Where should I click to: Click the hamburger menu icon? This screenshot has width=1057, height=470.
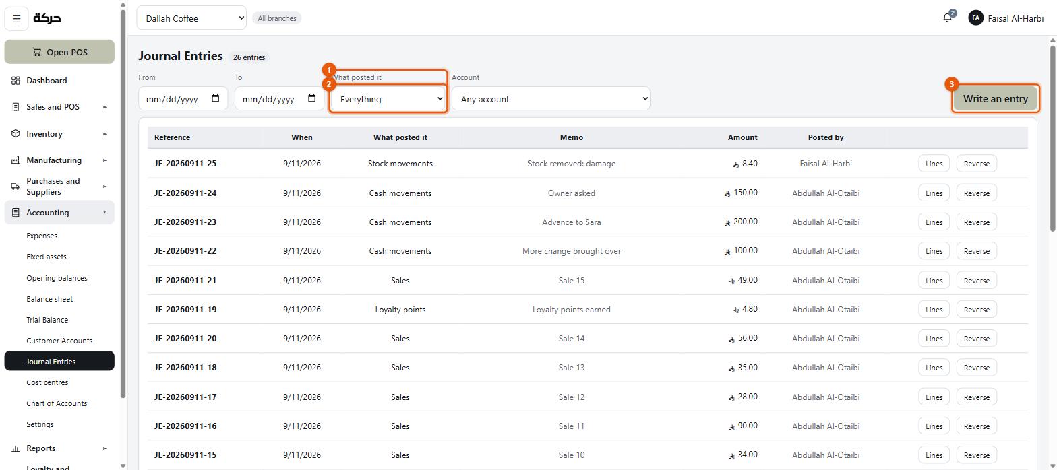(17, 18)
